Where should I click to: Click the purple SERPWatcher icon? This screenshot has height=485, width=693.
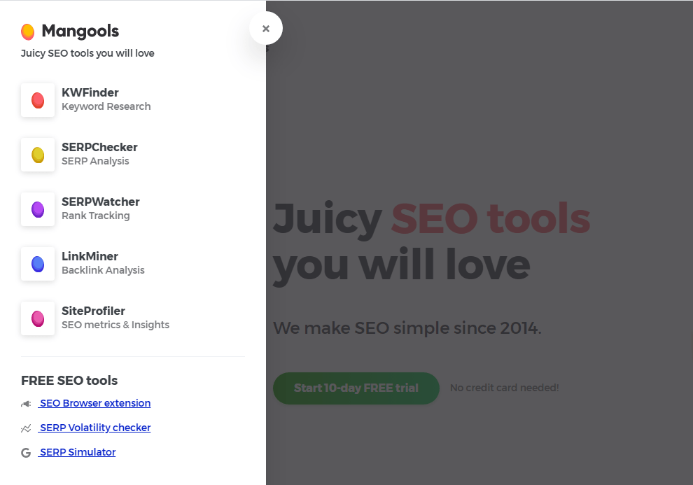click(x=38, y=209)
